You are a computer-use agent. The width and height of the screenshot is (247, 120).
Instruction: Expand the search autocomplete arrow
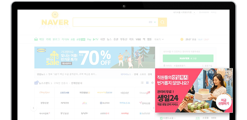(155, 22)
